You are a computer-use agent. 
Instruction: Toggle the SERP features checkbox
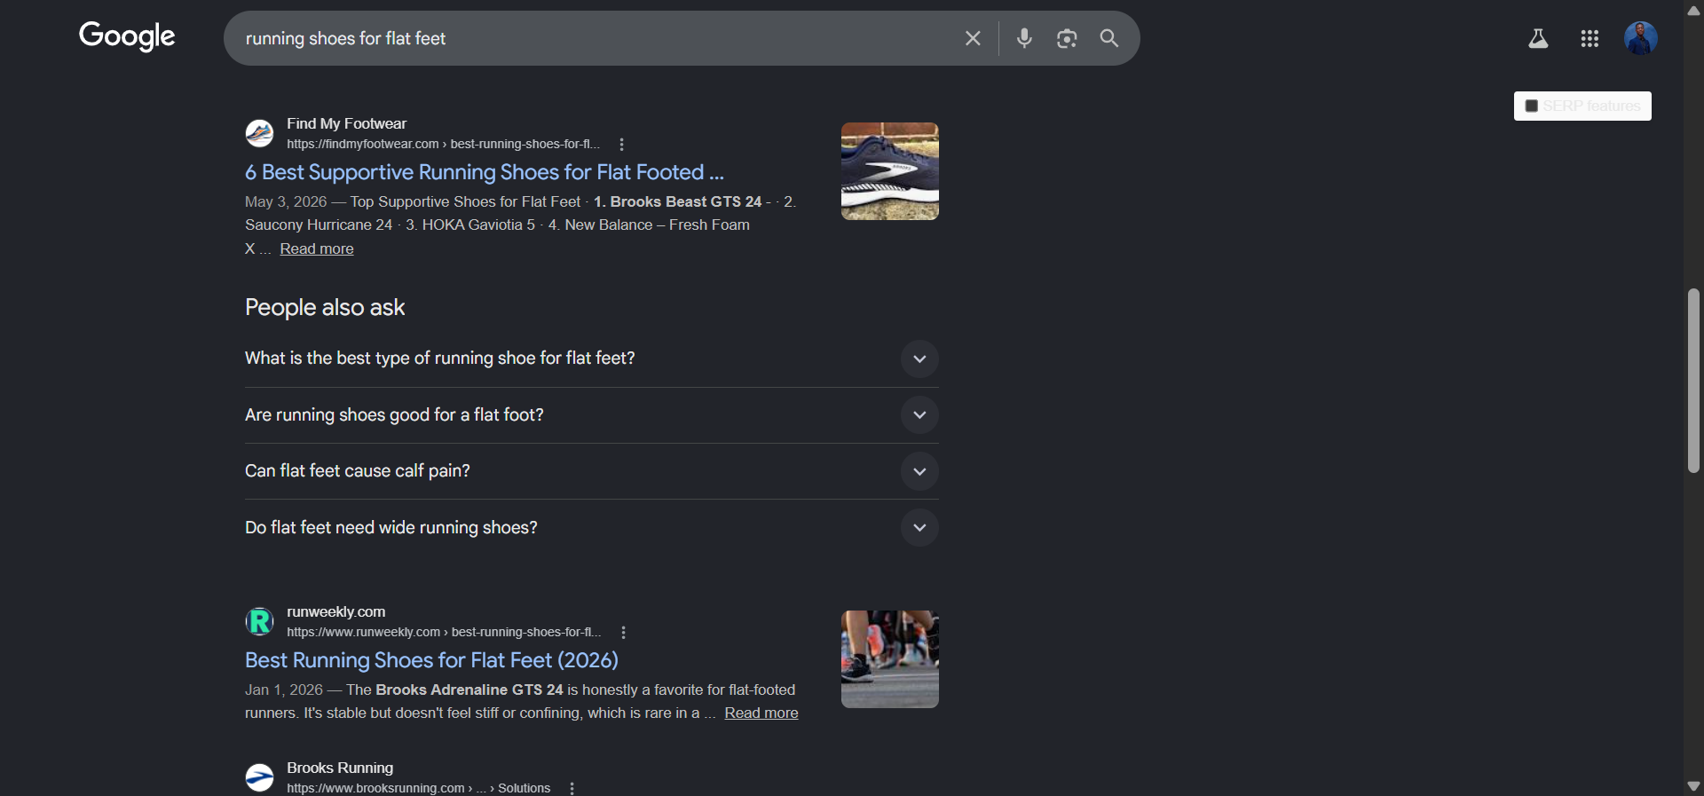tap(1531, 106)
